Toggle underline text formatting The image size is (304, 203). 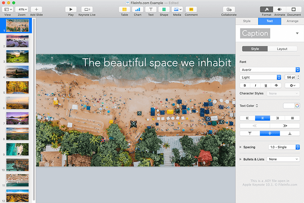pos(266,85)
